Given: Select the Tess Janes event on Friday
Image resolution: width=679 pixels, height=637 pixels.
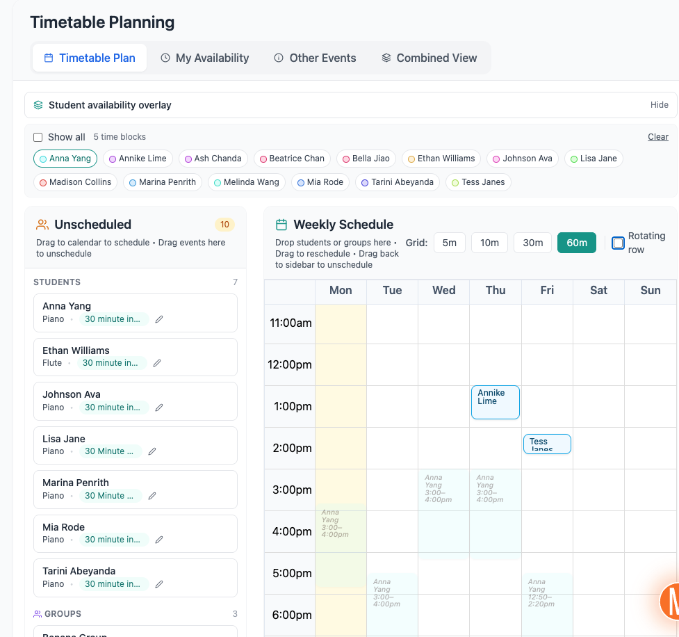Looking at the screenshot, I should [547, 444].
